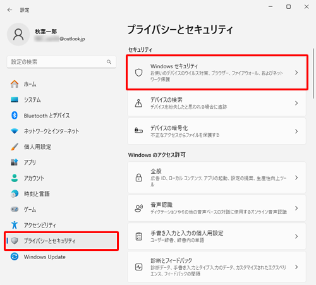Open the Windows セキュリティ card title
This screenshot has width=316, height=285.
174,66
